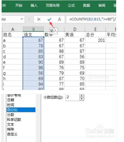
Task: Select the 姓名 header cell
Action: pos(13,35)
